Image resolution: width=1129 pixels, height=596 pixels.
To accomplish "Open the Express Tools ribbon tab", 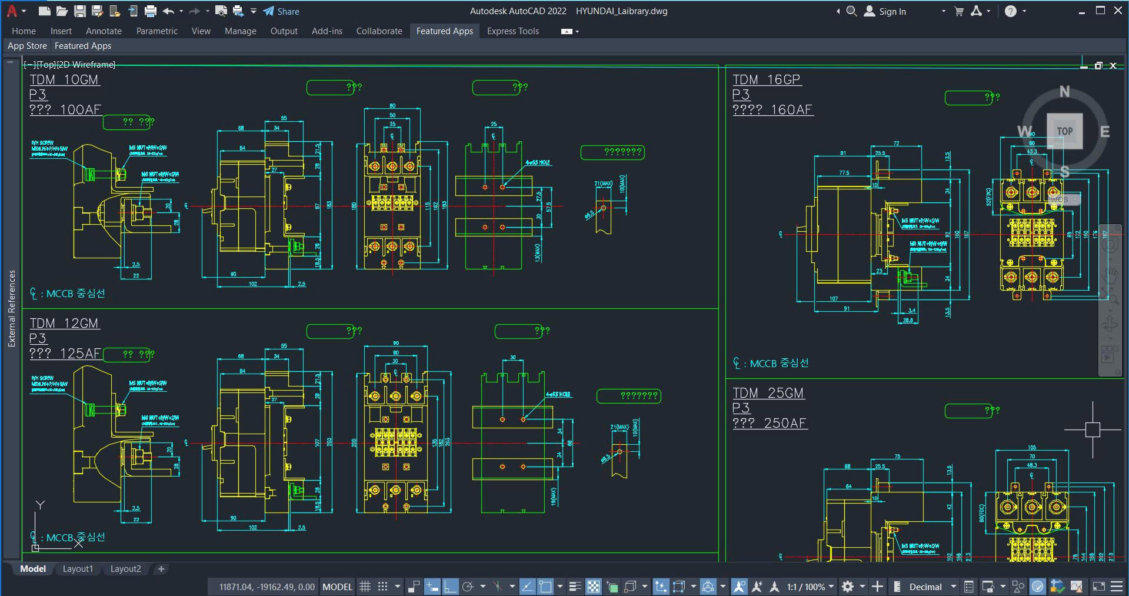I will tap(513, 31).
